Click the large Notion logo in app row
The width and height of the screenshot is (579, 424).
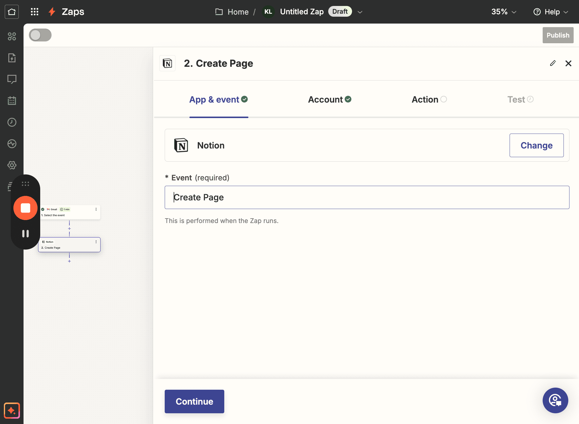181,145
